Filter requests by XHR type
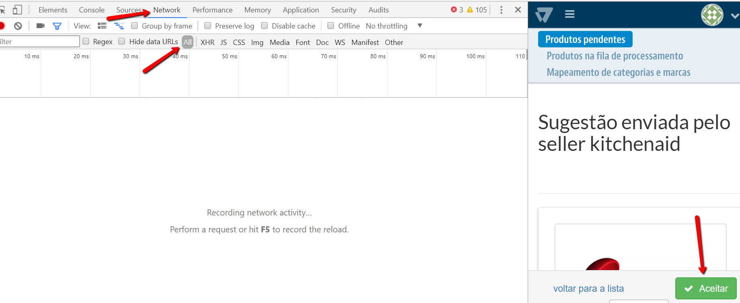This screenshot has height=303, width=740. tap(208, 43)
